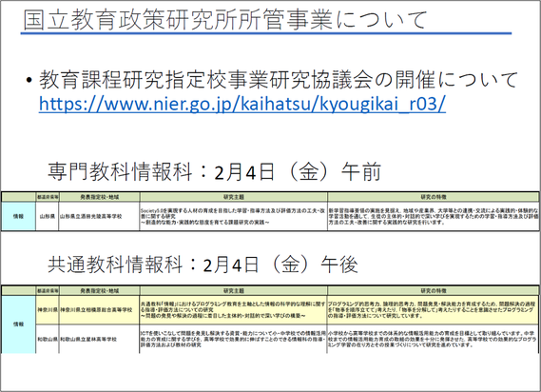Click the ICTを使いこなして research theme cell
The width and height of the screenshot is (541, 392).
(234, 339)
